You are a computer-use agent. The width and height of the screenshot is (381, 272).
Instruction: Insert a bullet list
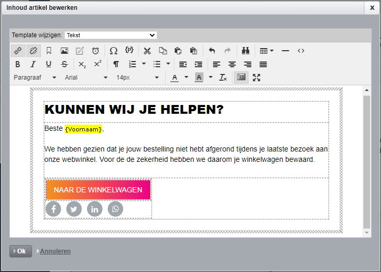pos(157,64)
